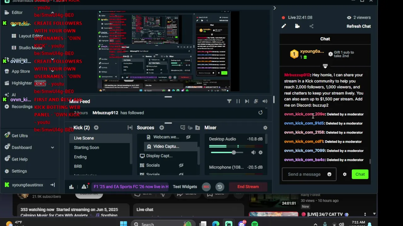Viewport: 403px width, 226px height.
Task: Expand the Dashboard submenu chevron
Action: coord(52,148)
